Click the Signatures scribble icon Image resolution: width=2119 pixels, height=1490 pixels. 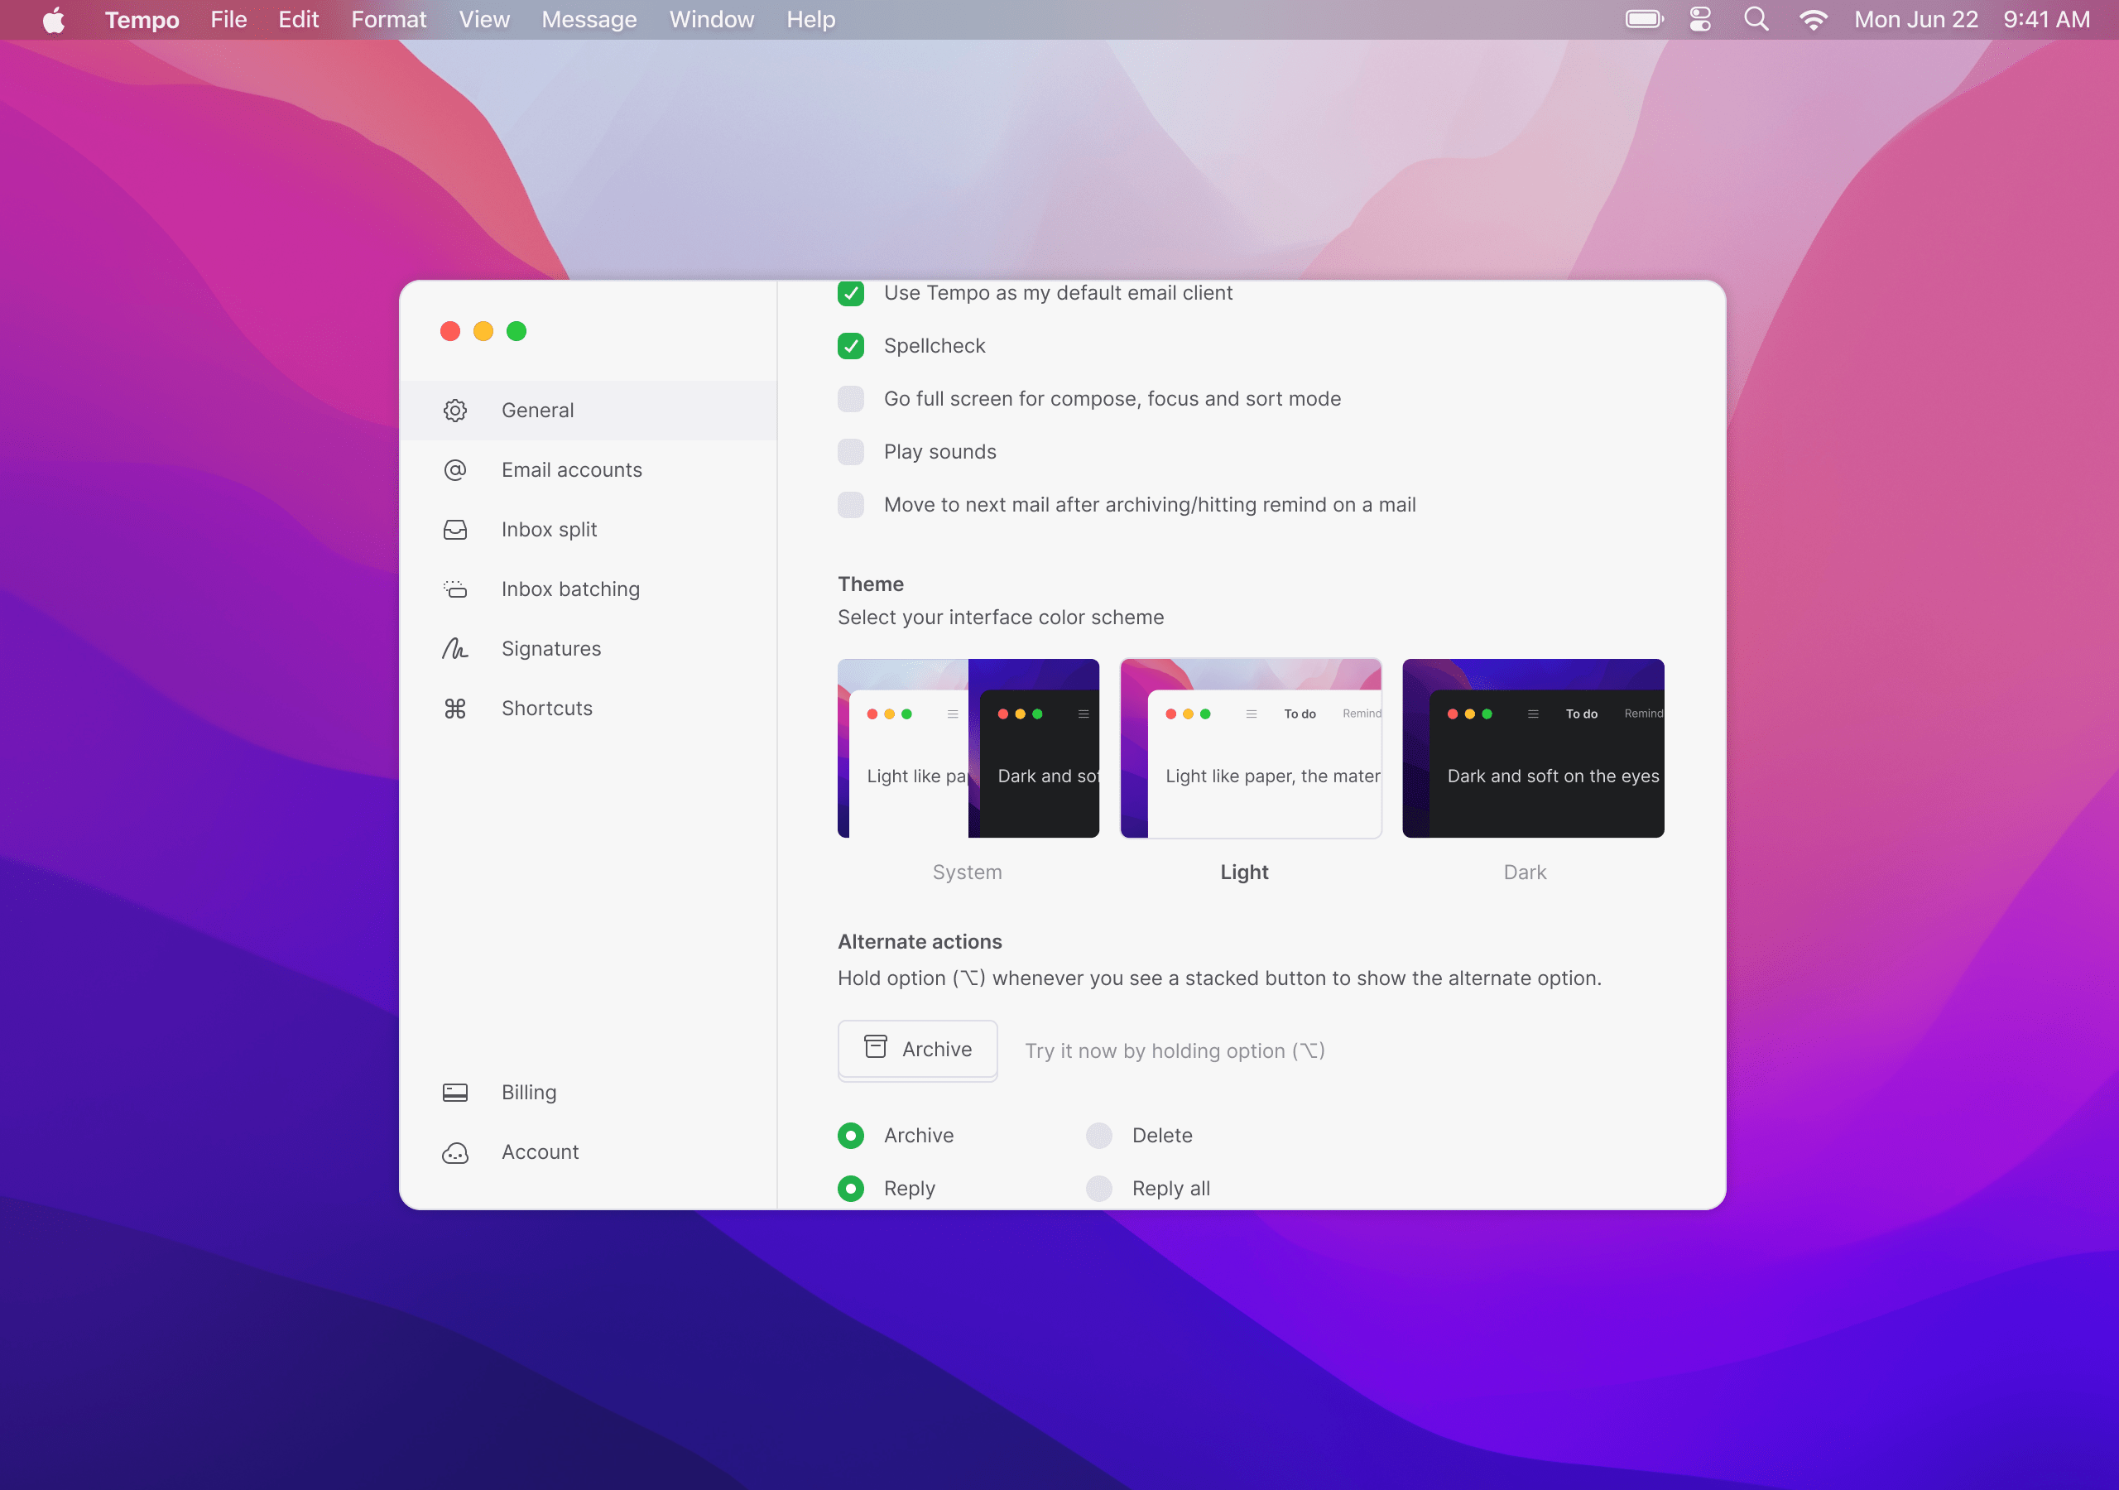coord(455,649)
